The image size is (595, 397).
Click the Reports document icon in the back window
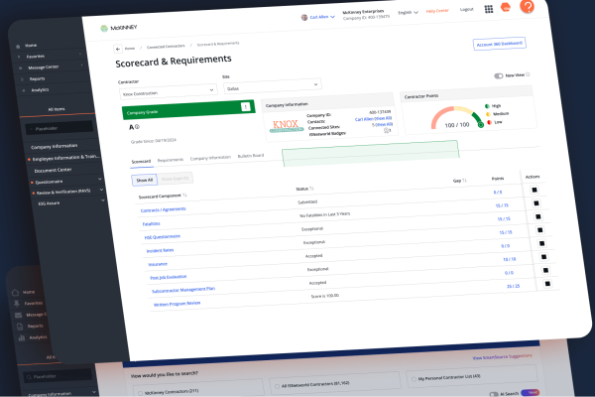click(x=20, y=327)
